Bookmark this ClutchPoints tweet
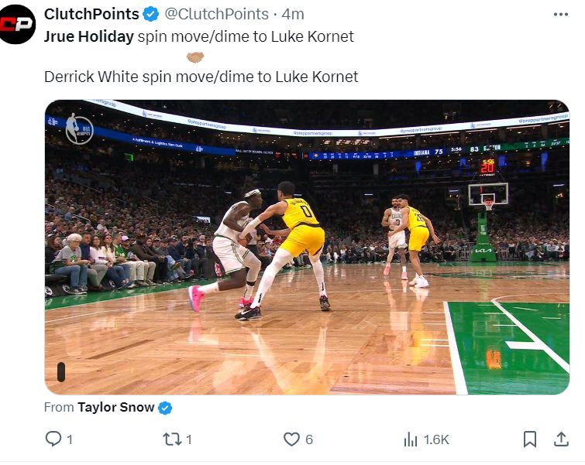 coord(530,439)
